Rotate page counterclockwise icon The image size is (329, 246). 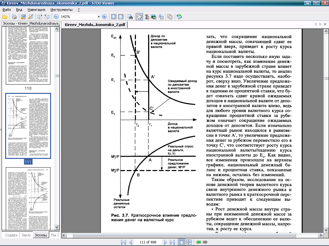47,17
